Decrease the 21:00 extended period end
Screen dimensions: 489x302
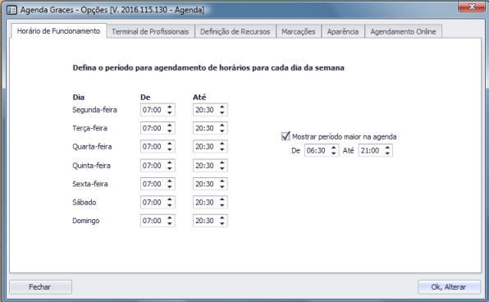[x=387, y=153]
